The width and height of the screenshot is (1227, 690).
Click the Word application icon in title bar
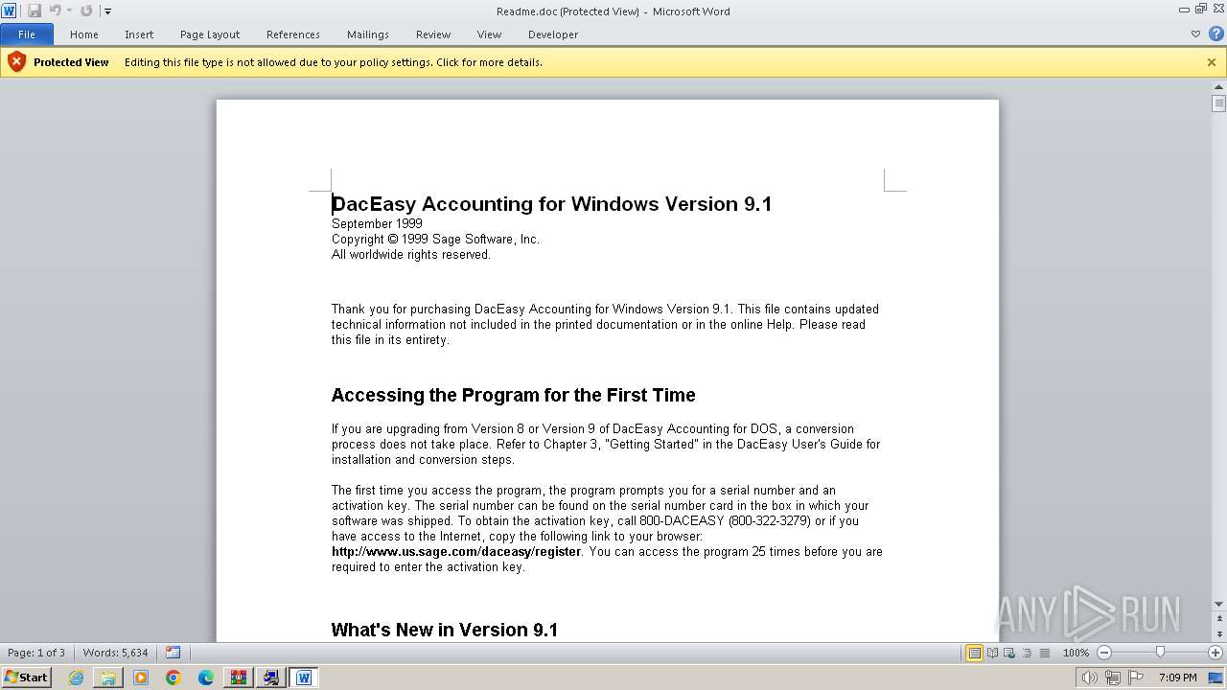click(x=9, y=11)
